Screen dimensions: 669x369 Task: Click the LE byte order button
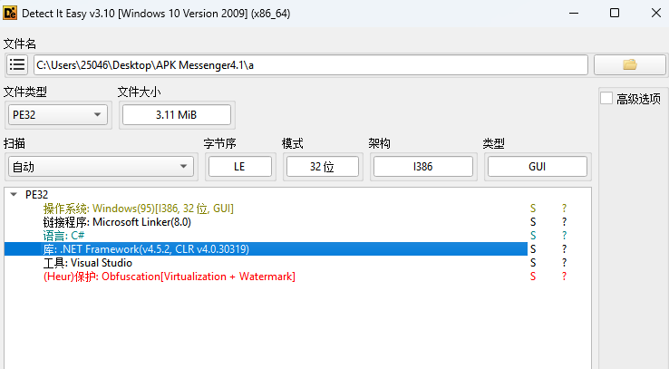point(240,167)
